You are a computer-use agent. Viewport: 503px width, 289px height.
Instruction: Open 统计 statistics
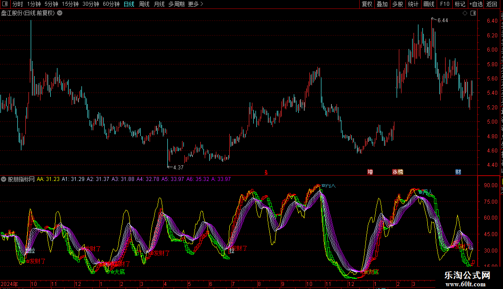tap(413, 4)
